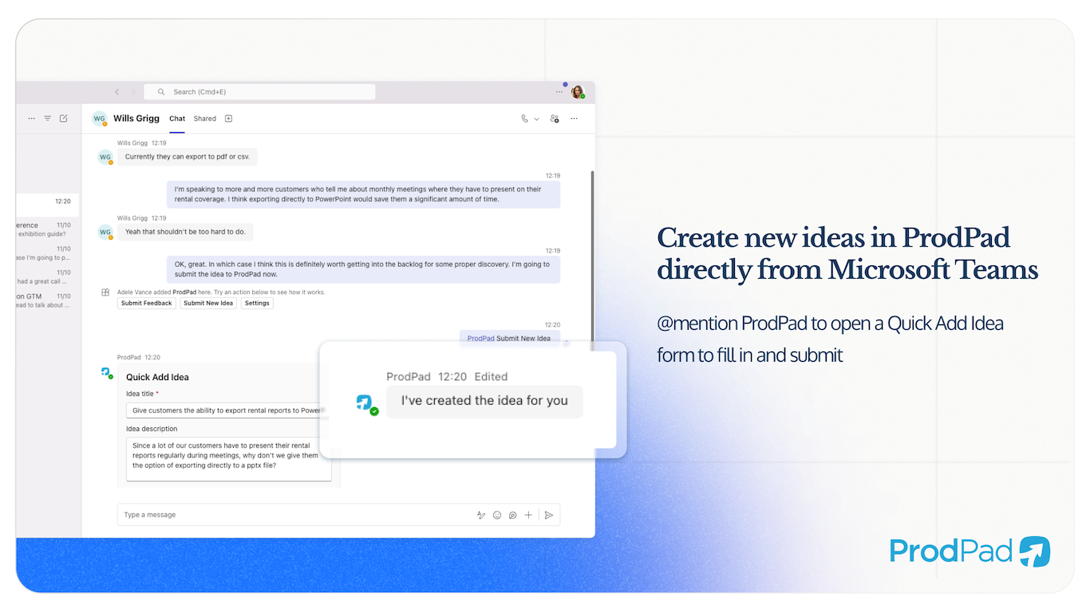This screenshot has height=612, width=1090.
Task: Open chat header more options ellipsis
Action: 574,119
